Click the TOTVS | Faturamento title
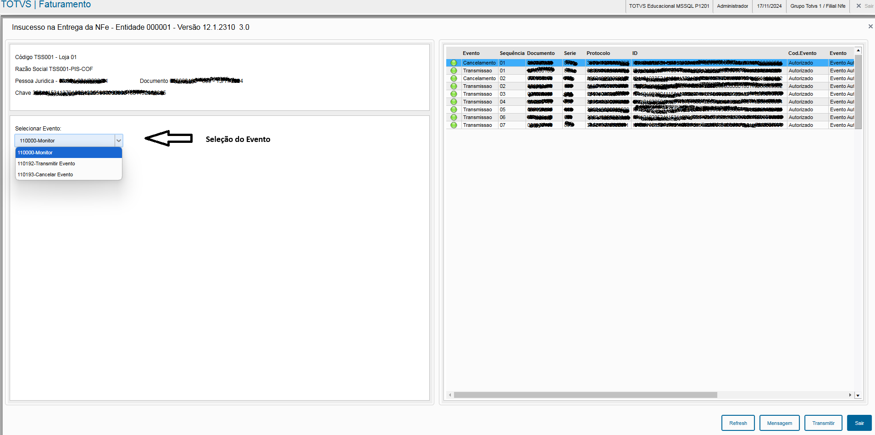Screen dimensions: 875x435 [x=46, y=5]
